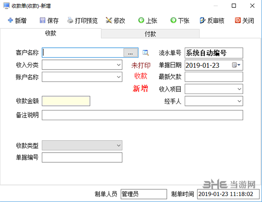The image size is (262, 202).
Task: Expand the disabled 收款类型 dropdown
Action: click(119, 145)
